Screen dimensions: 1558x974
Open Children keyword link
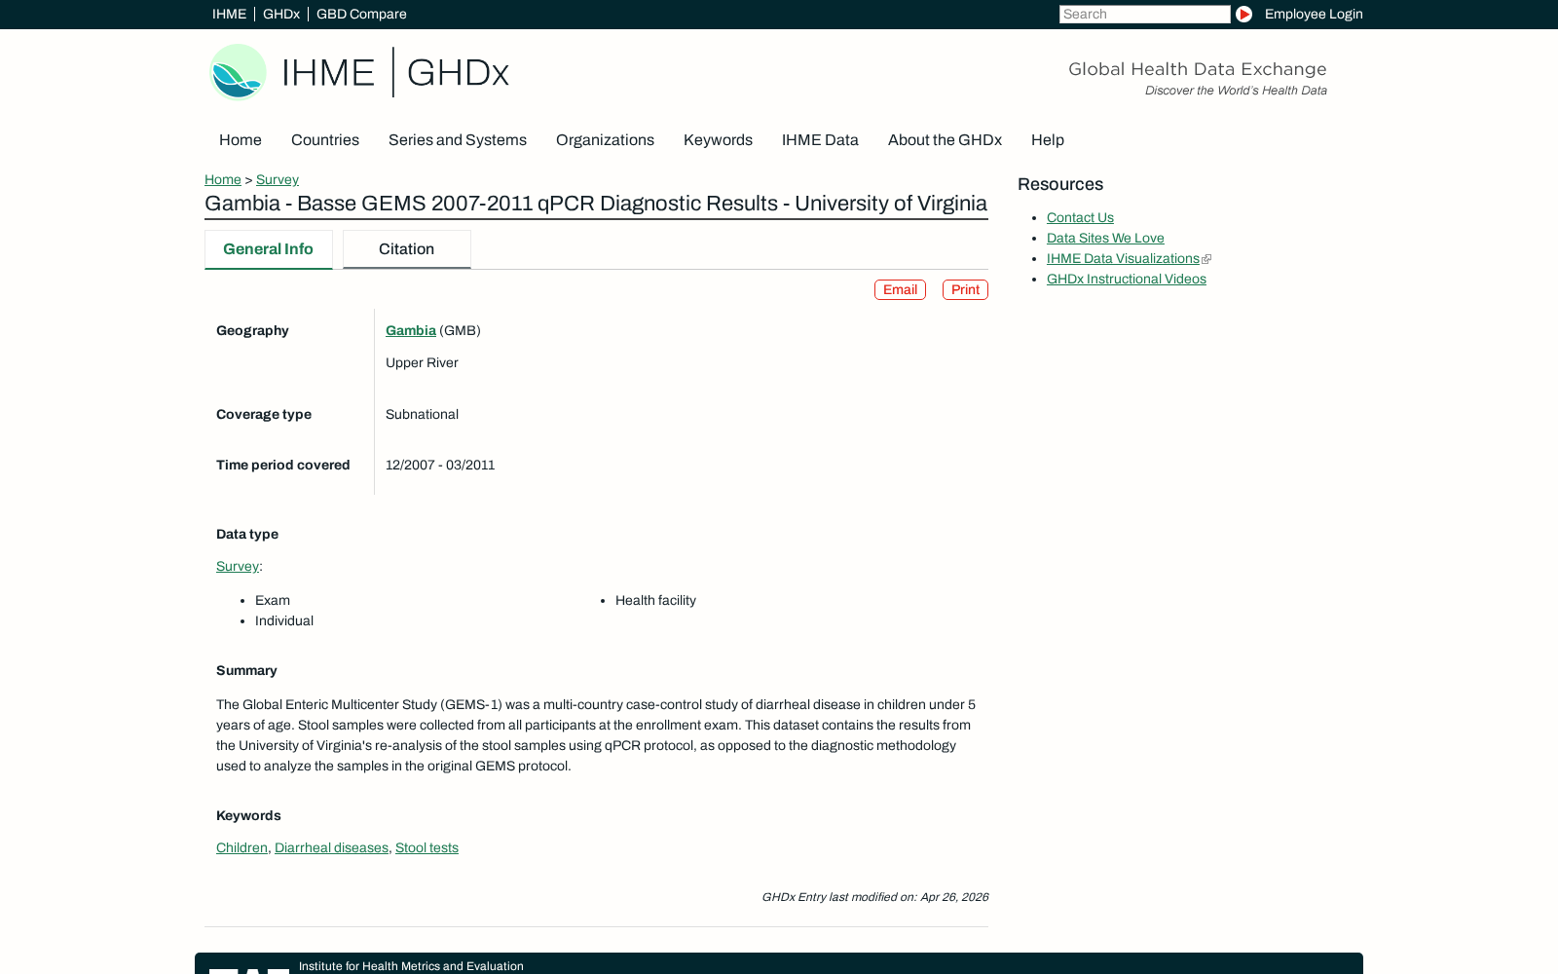pos(241,847)
